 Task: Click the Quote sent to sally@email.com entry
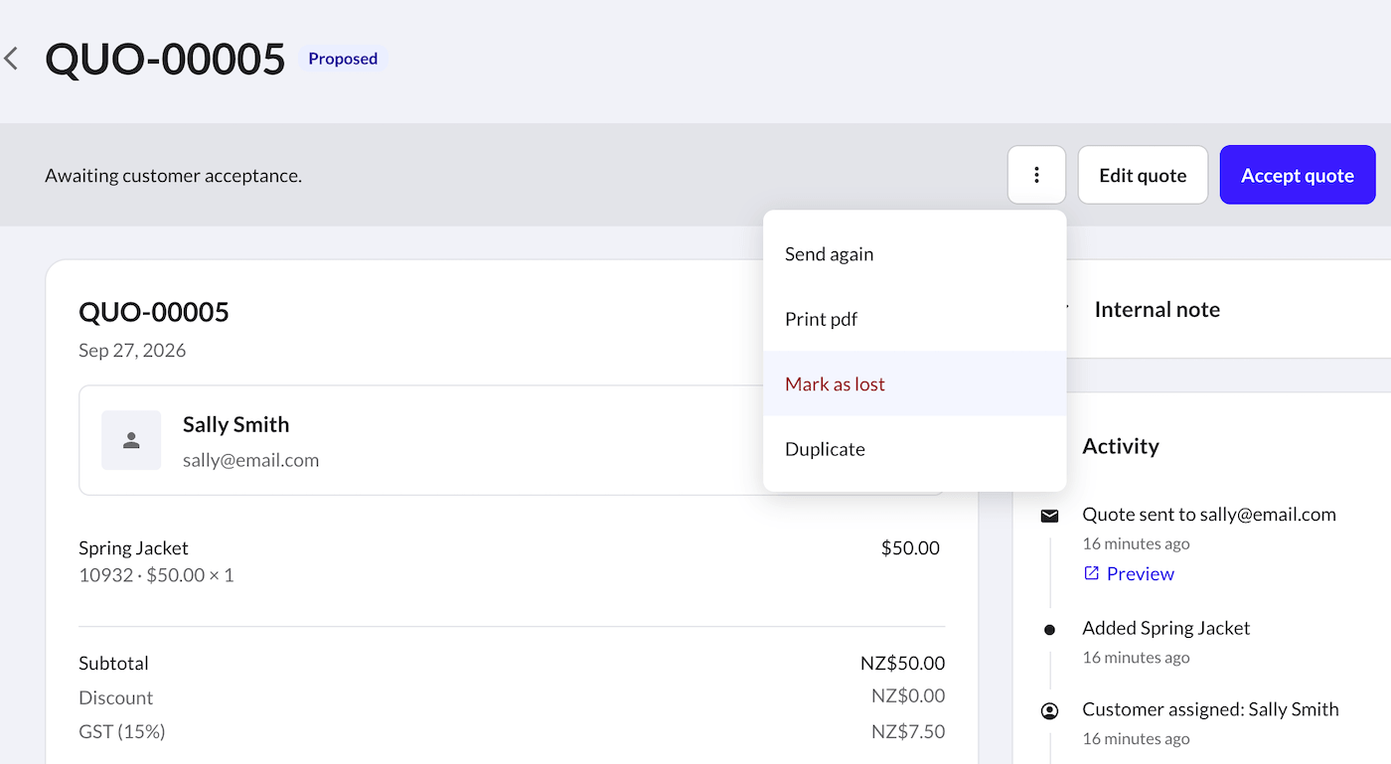[1209, 515]
